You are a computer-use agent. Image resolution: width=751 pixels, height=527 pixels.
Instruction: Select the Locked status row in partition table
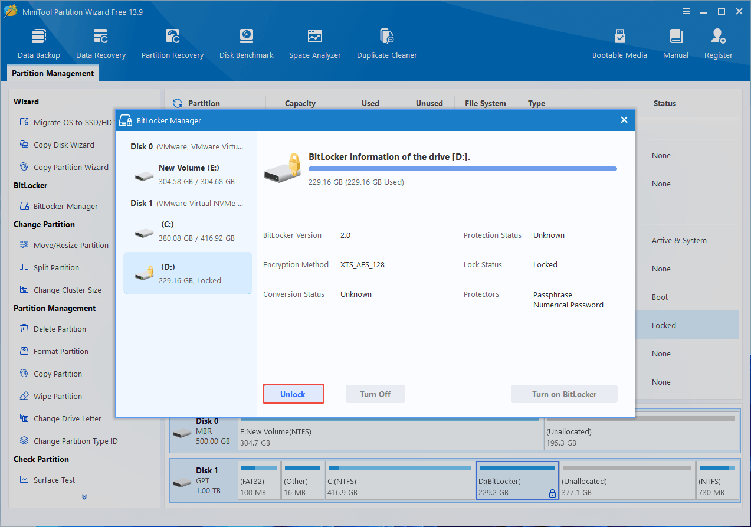[687, 325]
